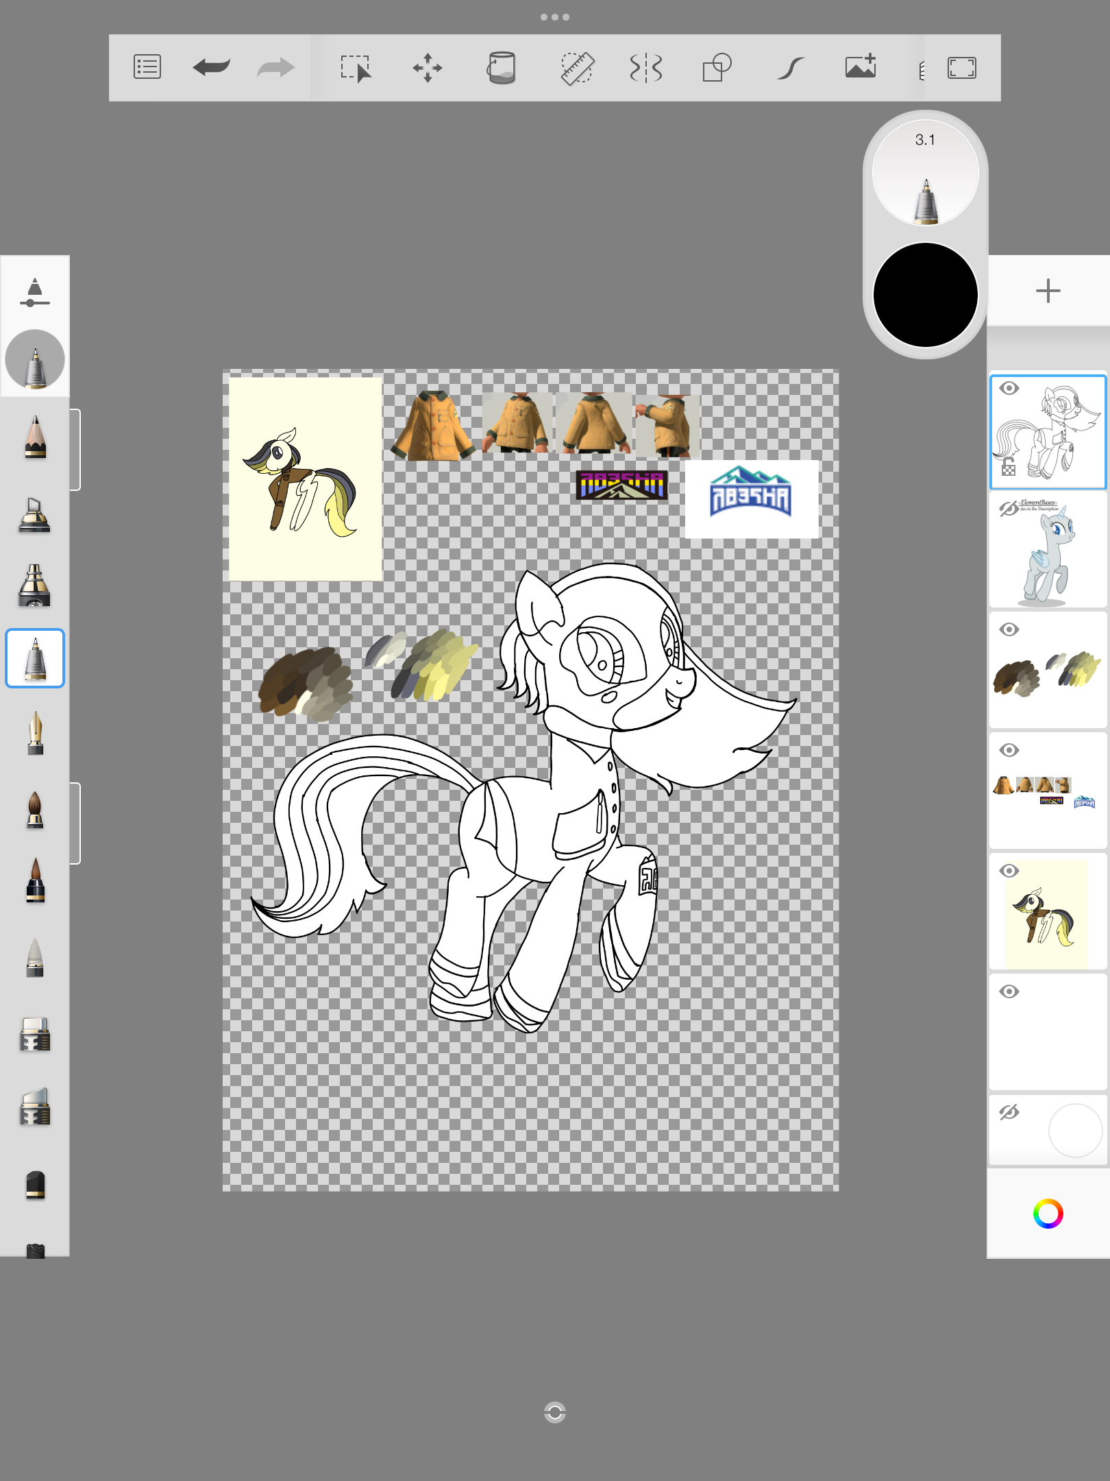Select the Fill bucket tool
The image size is (1110, 1481).
pos(501,68)
